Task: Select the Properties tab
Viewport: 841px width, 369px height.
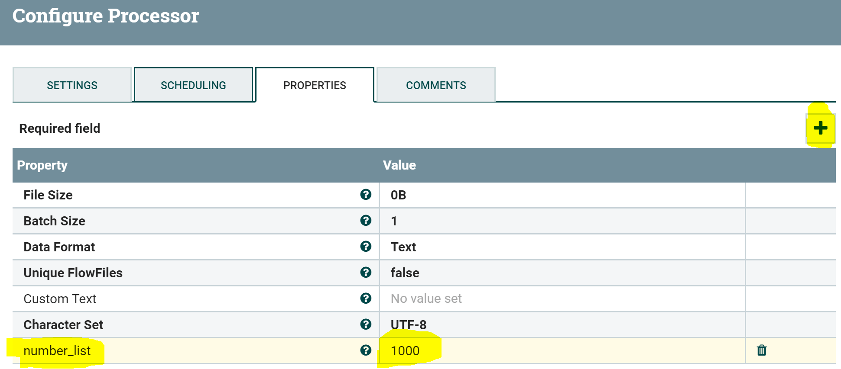Action: tap(315, 85)
